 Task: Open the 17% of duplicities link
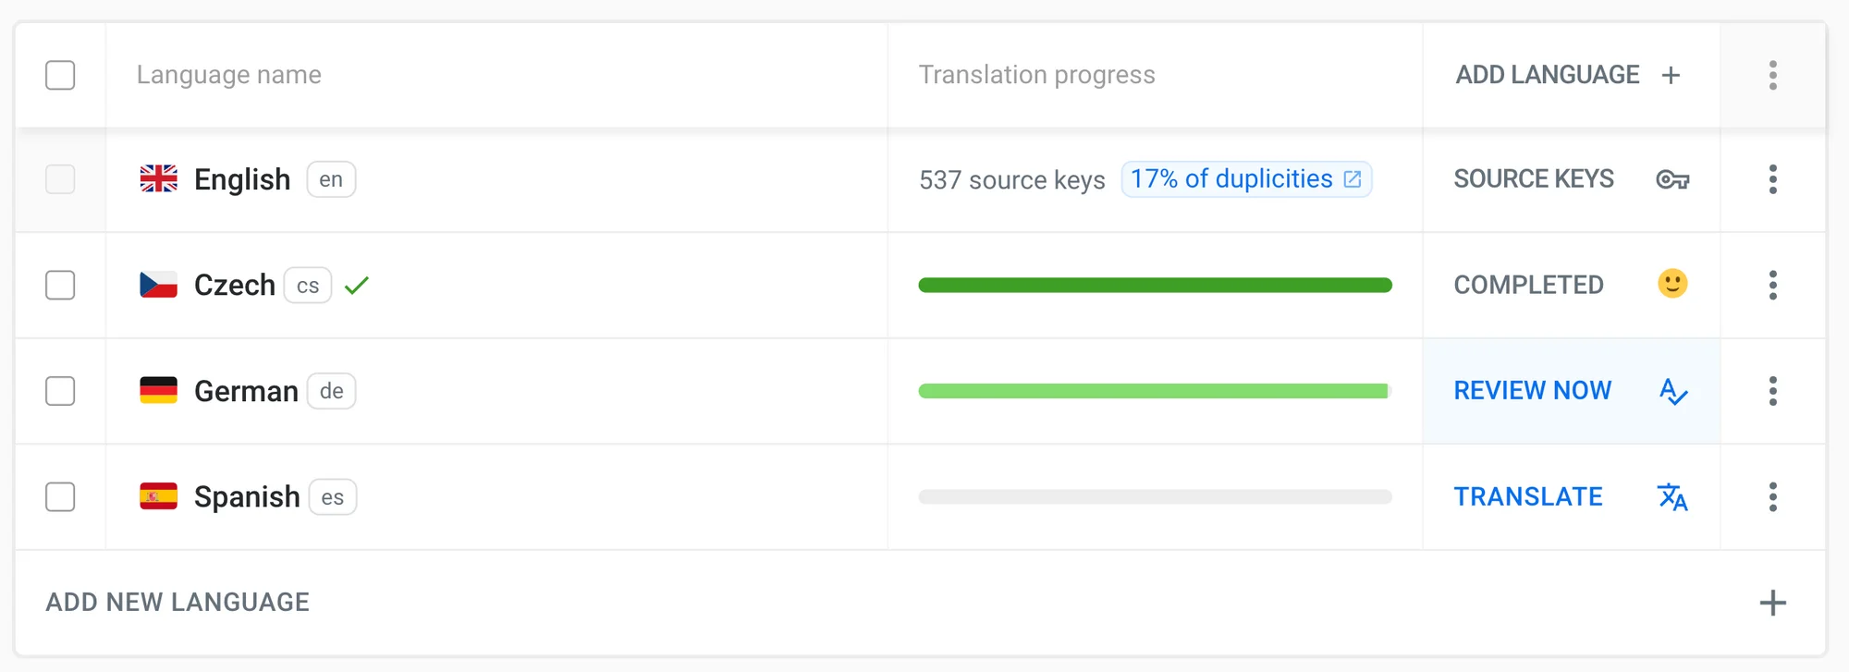coord(1231,179)
